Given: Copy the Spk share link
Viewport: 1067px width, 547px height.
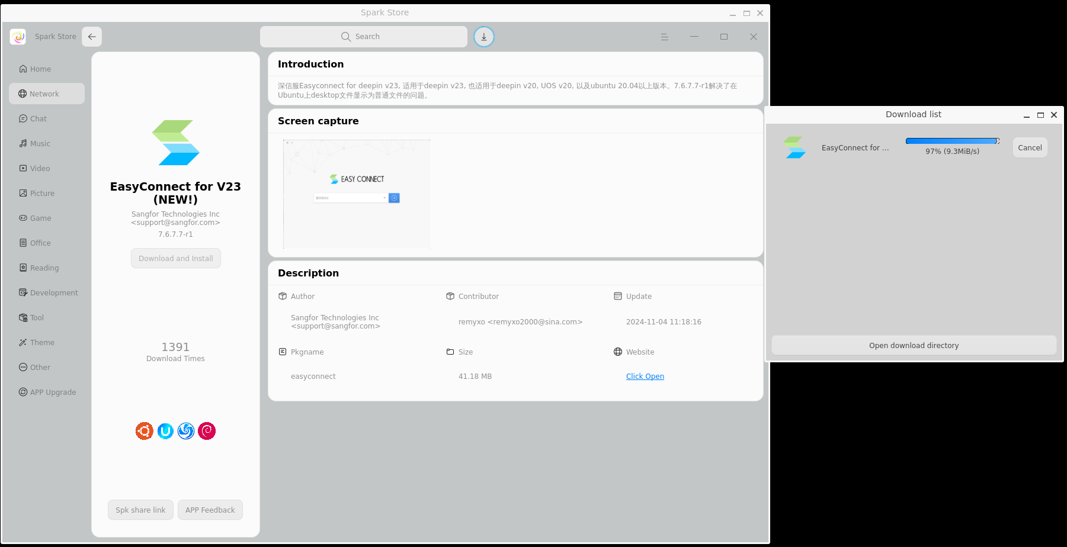Looking at the screenshot, I should coord(140,510).
